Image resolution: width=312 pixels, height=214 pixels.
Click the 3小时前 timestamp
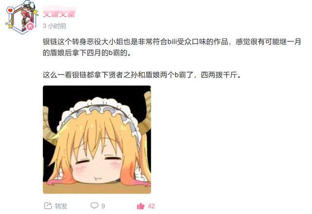[x=55, y=26]
